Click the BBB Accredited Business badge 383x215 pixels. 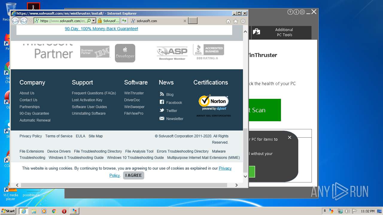(x=208, y=52)
